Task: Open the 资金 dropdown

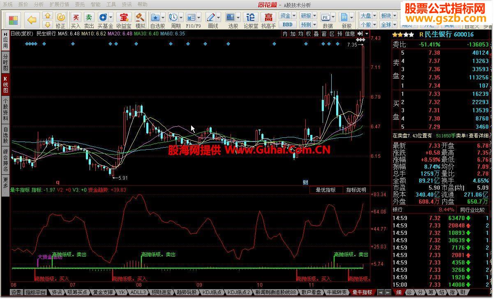Action: (288, 16)
